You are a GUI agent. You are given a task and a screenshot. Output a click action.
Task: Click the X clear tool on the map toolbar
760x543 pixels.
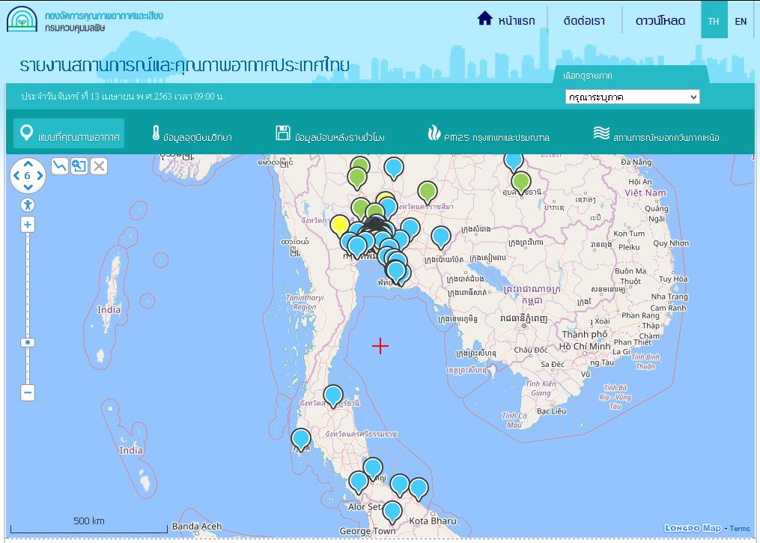pyautogui.click(x=99, y=166)
